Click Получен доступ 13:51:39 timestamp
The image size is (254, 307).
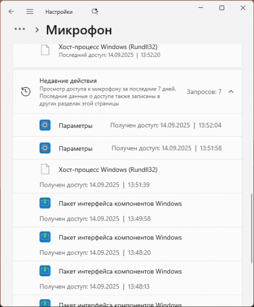click(94, 185)
